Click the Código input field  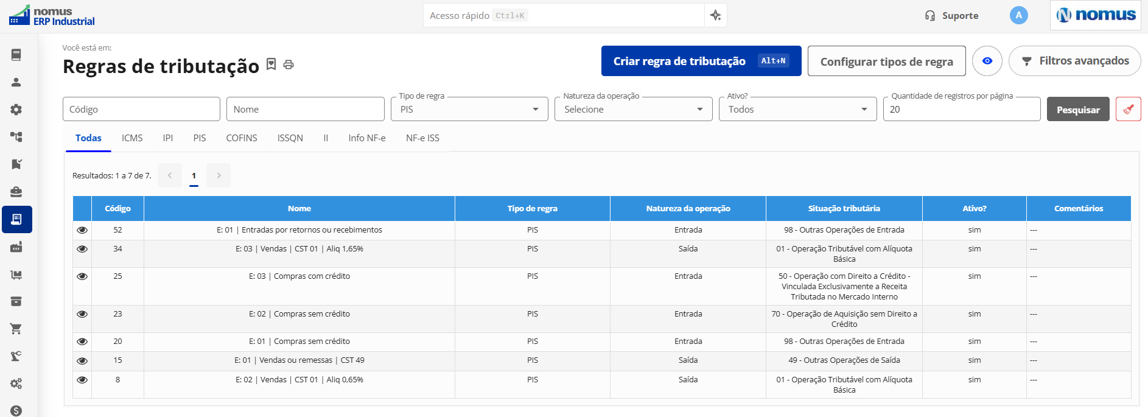coord(141,110)
